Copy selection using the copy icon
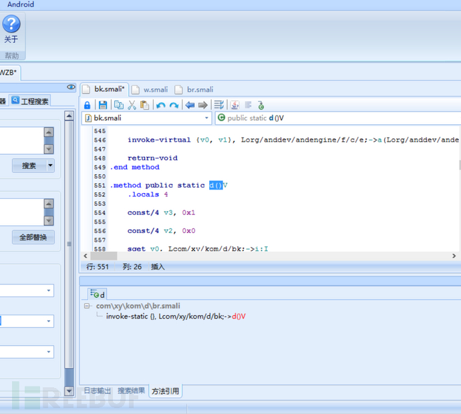Image resolution: width=461 pixels, height=414 pixels. pos(118,105)
